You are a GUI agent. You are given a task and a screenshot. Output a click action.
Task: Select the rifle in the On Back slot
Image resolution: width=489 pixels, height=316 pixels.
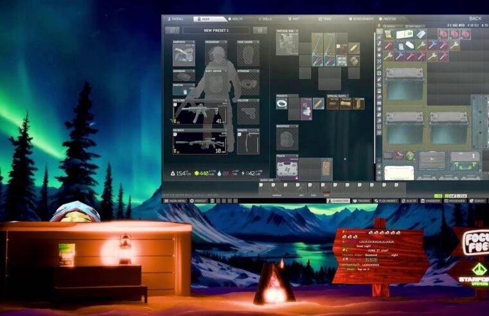pos(200,143)
